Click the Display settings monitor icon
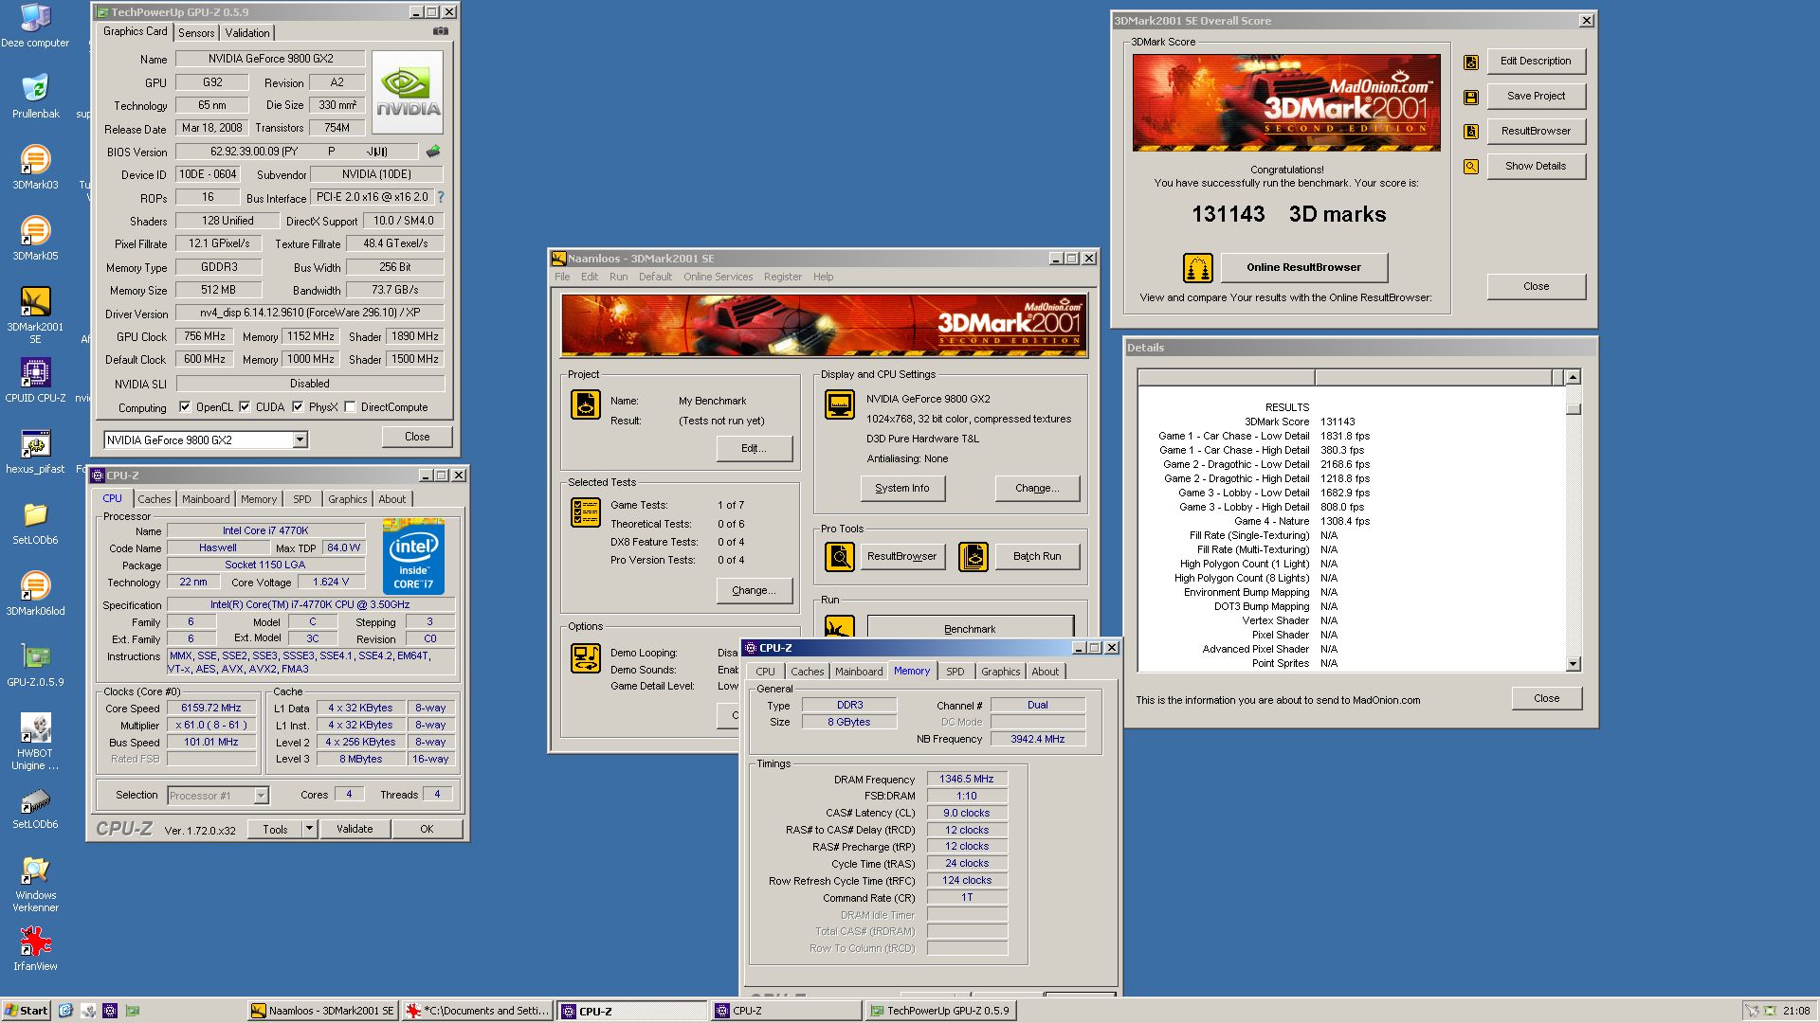Screen dimensions: 1820x1023 [x=839, y=404]
